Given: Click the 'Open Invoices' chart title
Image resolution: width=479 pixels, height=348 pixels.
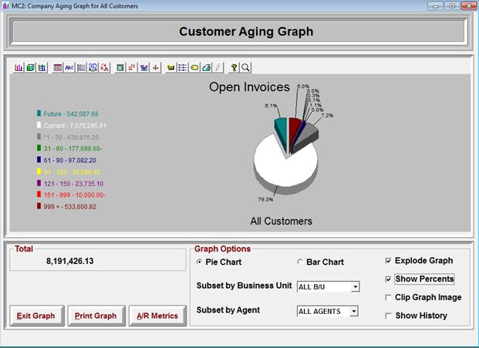Looking at the screenshot, I should click(249, 87).
